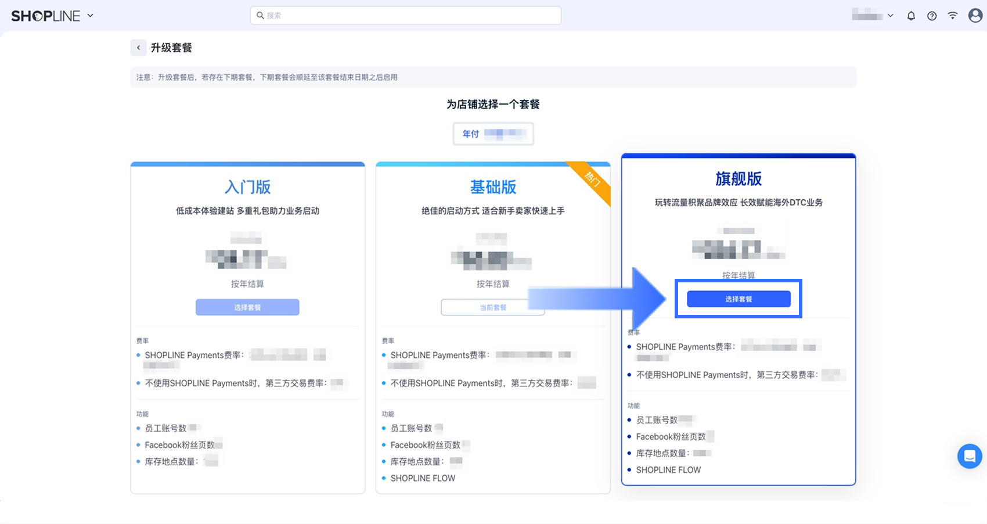Click the 玩转流量积聚品牌效应 subtitle in 旗舰版
This screenshot has width=987, height=524.
(739, 203)
